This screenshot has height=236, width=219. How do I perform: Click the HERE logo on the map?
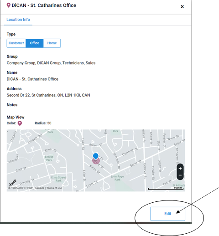(13, 183)
